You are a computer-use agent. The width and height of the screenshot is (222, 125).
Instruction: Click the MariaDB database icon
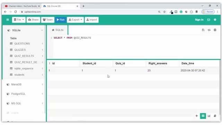(8, 84)
